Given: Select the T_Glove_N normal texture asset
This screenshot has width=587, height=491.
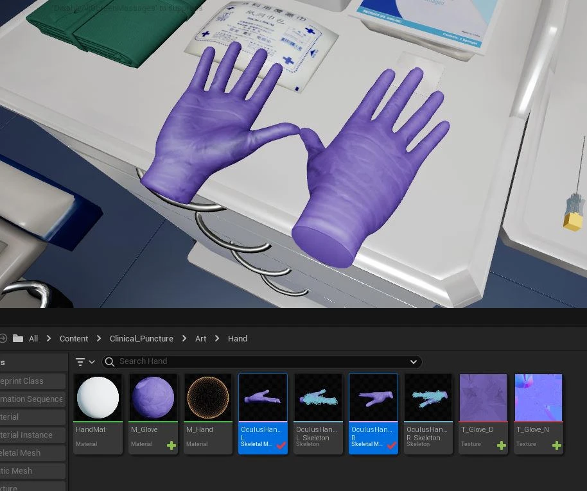Looking at the screenshot, I should 538,413.
